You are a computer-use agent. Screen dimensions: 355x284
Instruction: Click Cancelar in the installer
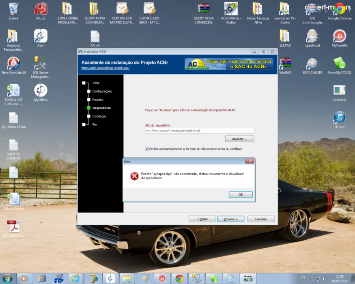coord(261,219)
